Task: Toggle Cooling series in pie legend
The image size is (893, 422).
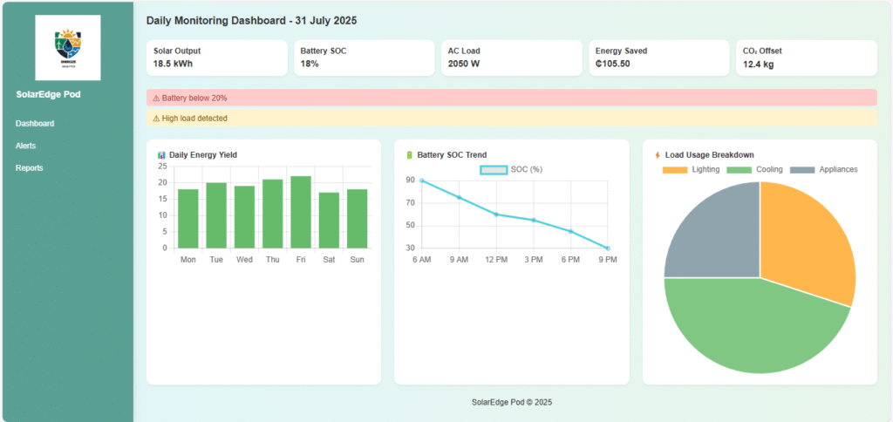Action: click(x=754, y=169)
